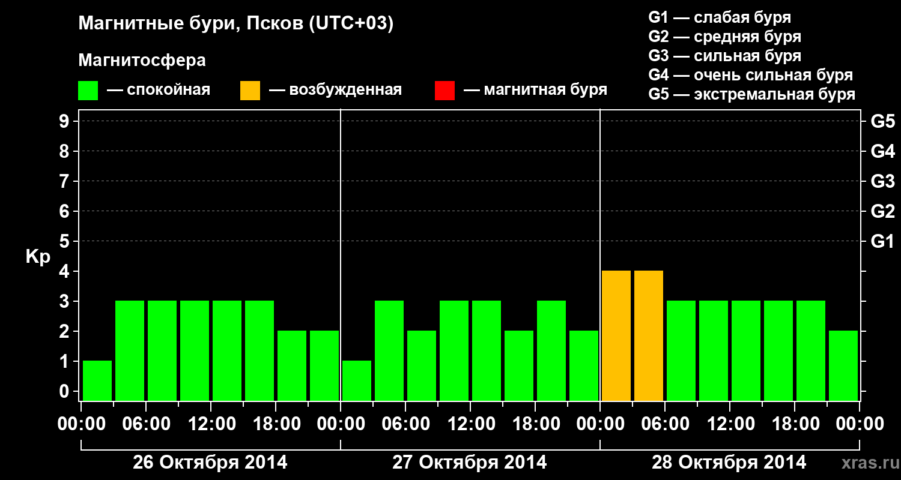Click the '18:00' time label under 27 October
The height and width of the screenshot is (480, 901).
pyautogui.click(x=535, y=424)
